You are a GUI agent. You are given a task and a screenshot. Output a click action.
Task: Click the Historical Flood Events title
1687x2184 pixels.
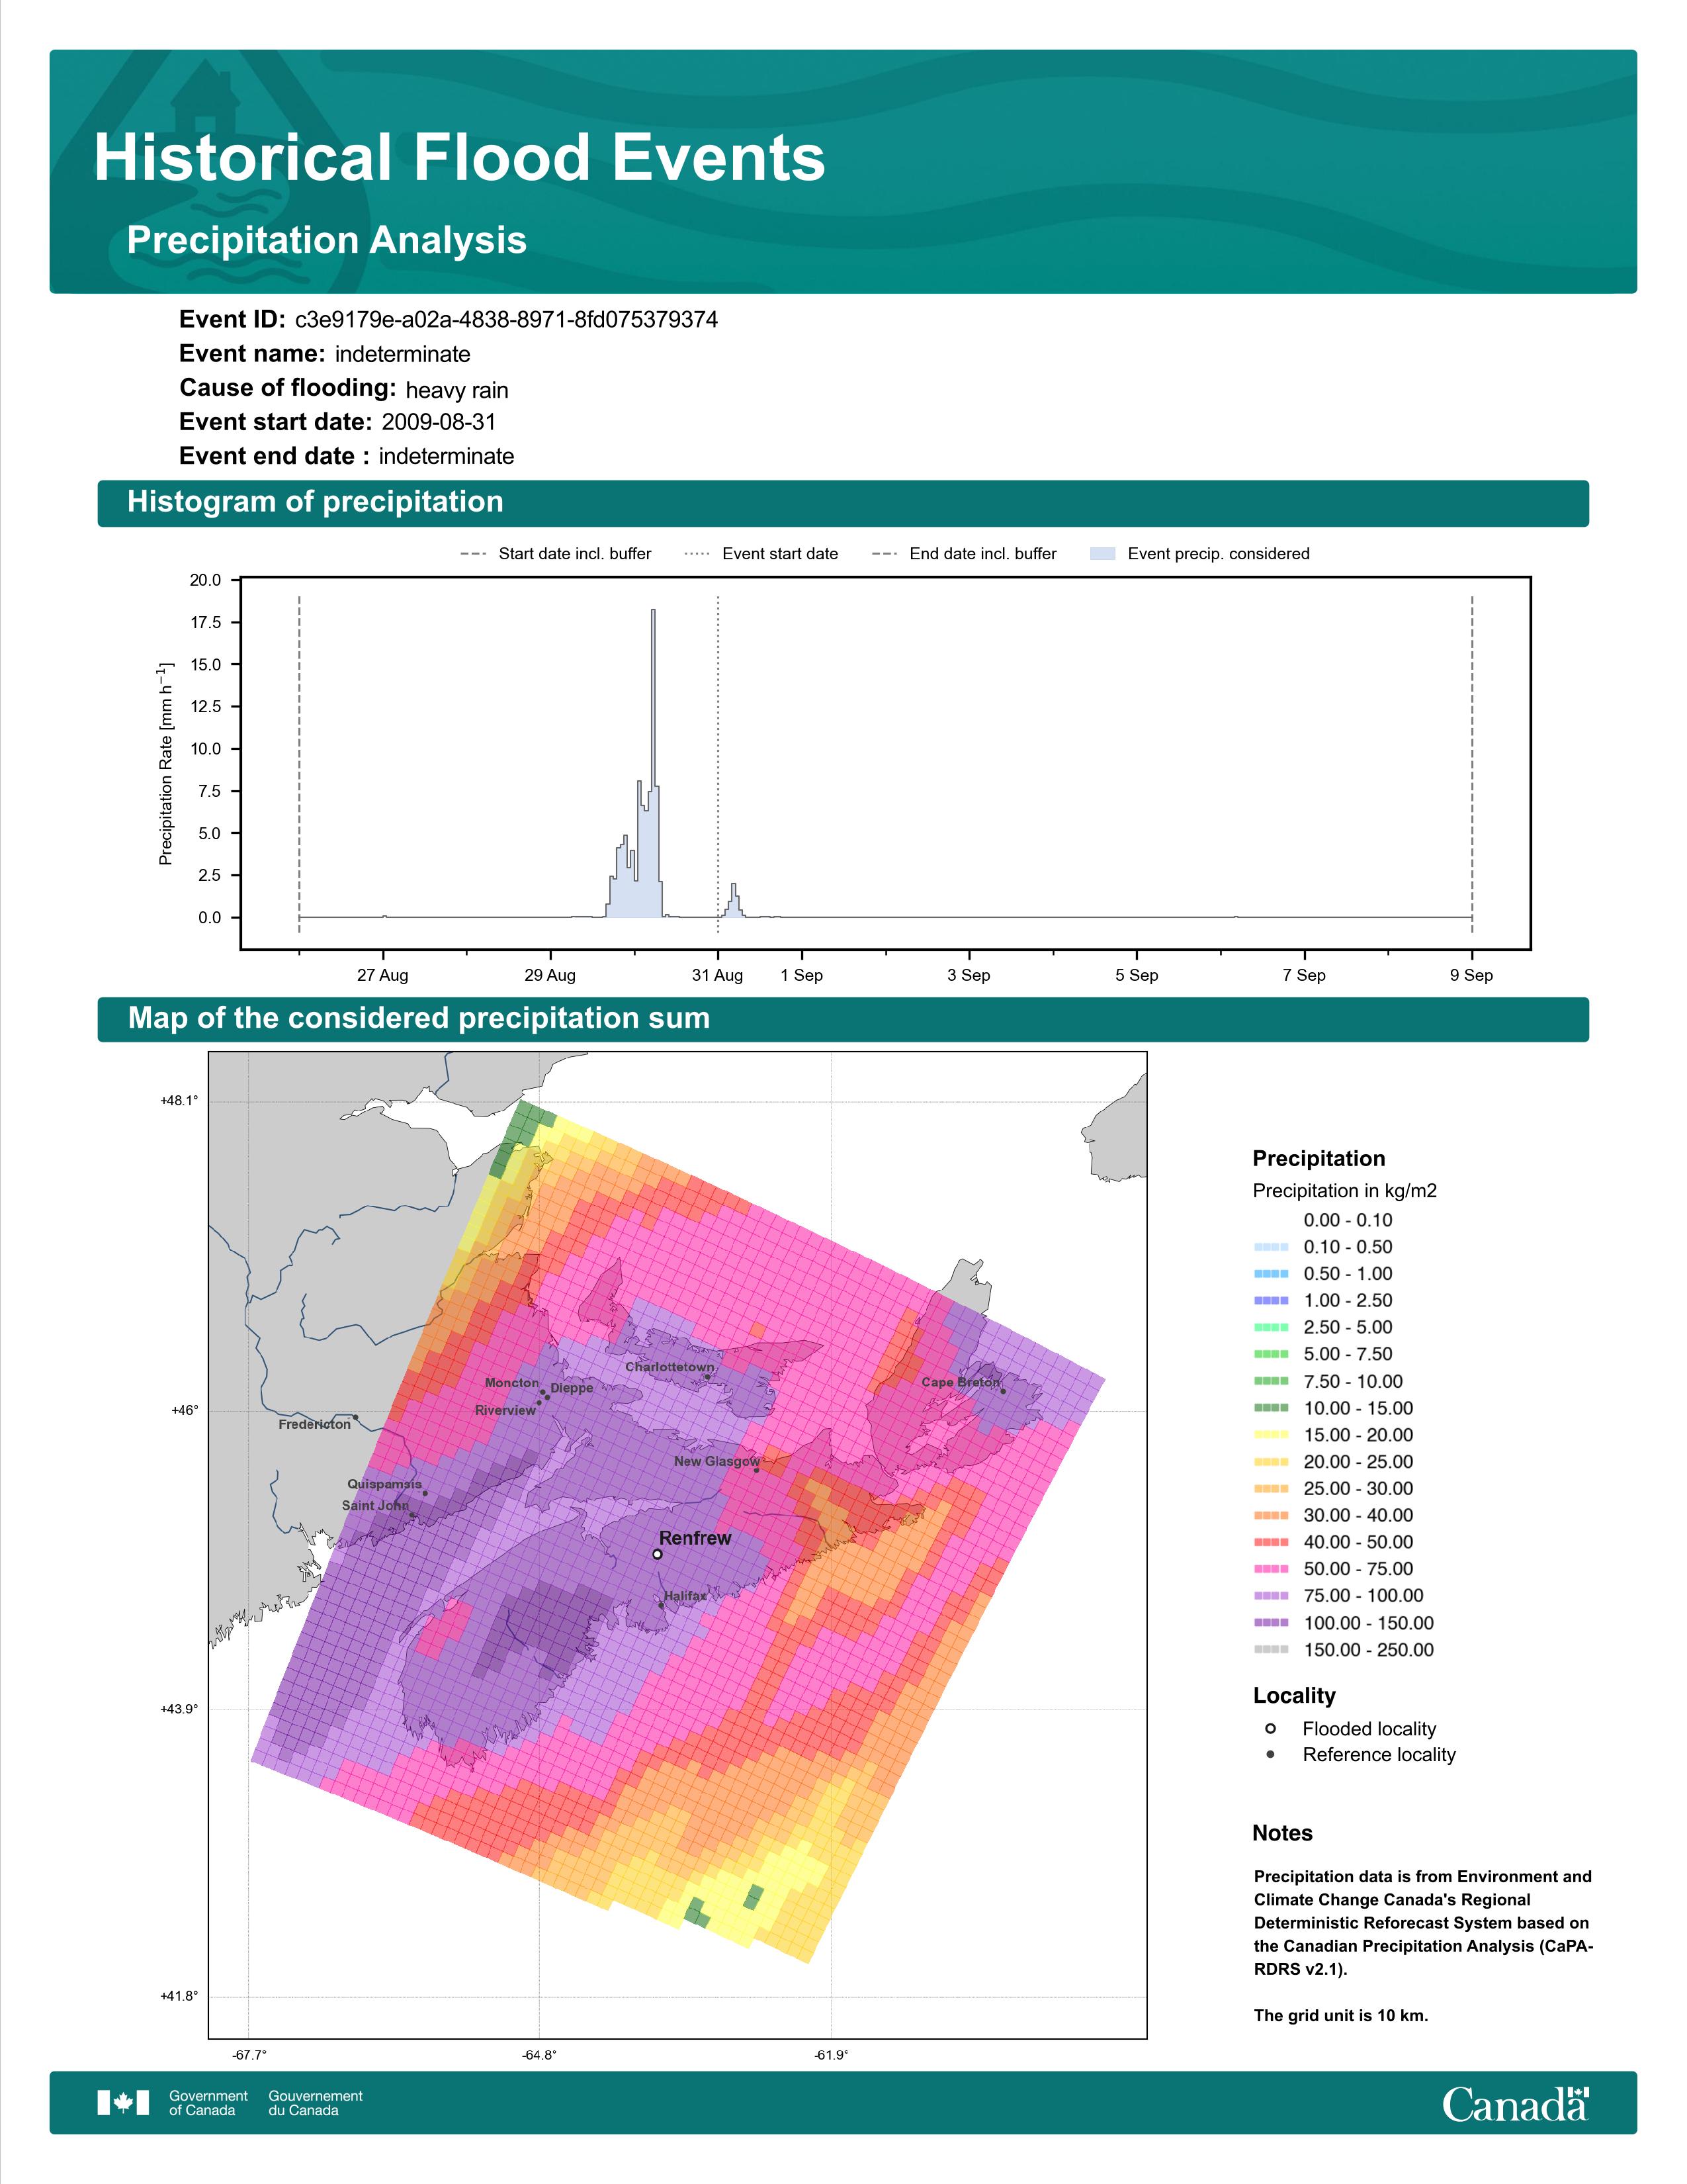[460, 157]
